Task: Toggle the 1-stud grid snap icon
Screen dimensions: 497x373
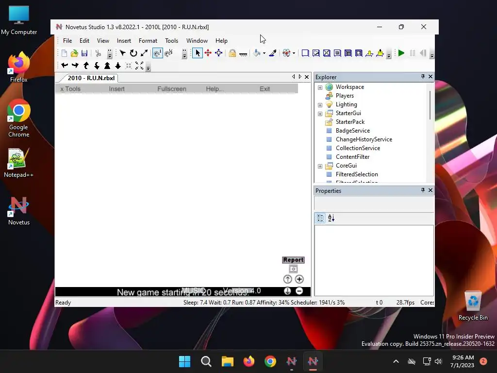Action: [x=158, y=53]
